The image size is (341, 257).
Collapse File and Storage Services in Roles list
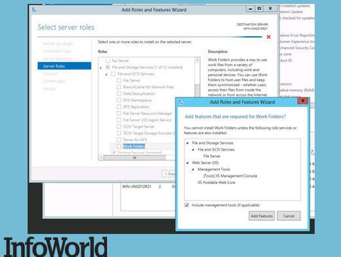pos(101,67)
